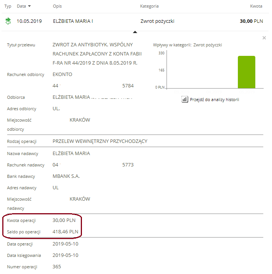This screenshot has width=272, height=274.
Task: Click the Kategoria column header
Action: (x=149, y=6)
